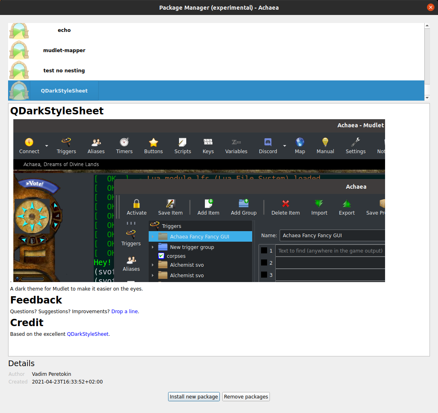Click the 'Achaea, Dreams of Divine Lands' tab
Image resolution: width=438 pixels, height=413 pixels.
pyautogui.click(x=61, y=164)
